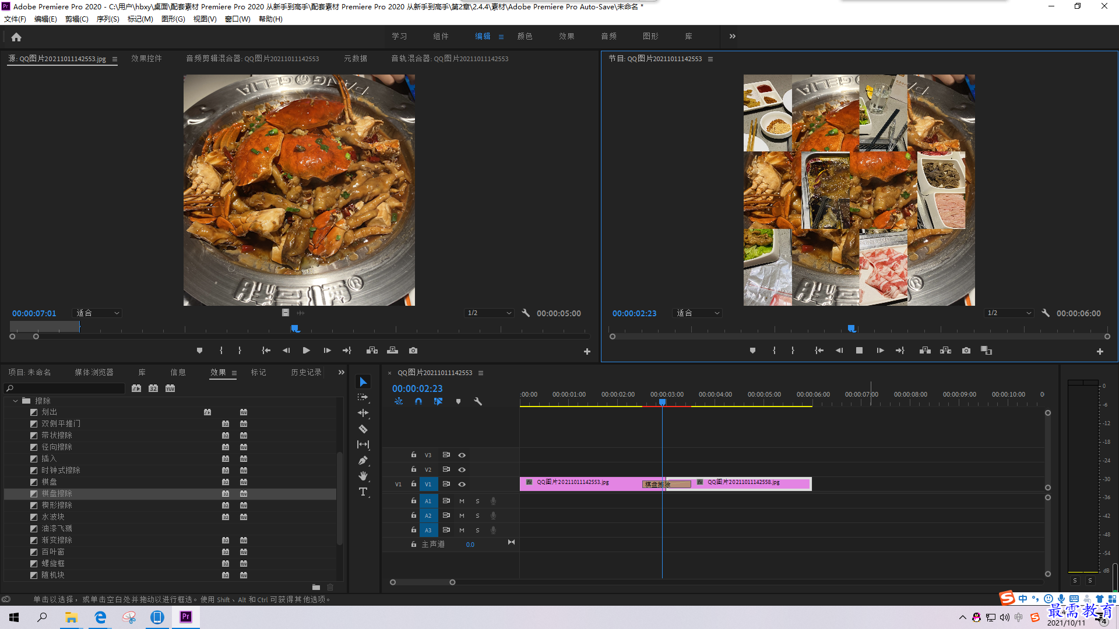
Task: Toggle snap magnet in timeline
Action: (418, 401)
